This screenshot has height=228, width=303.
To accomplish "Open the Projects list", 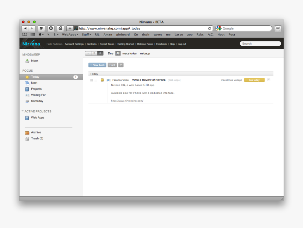I will click(36, 89).
